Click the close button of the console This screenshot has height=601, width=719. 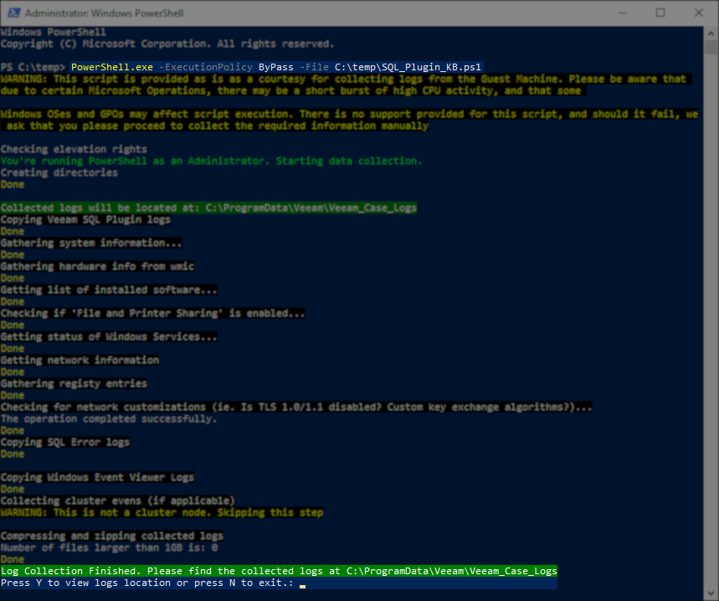click(698, 13)
